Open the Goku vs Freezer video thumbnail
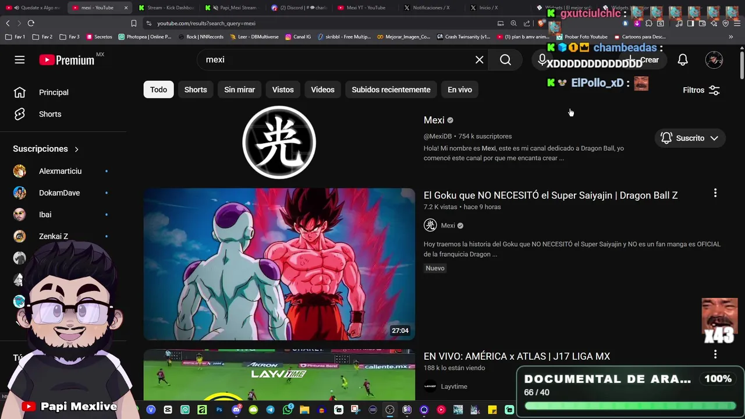This screenshot has width=745, height=419. coord(279,264)
